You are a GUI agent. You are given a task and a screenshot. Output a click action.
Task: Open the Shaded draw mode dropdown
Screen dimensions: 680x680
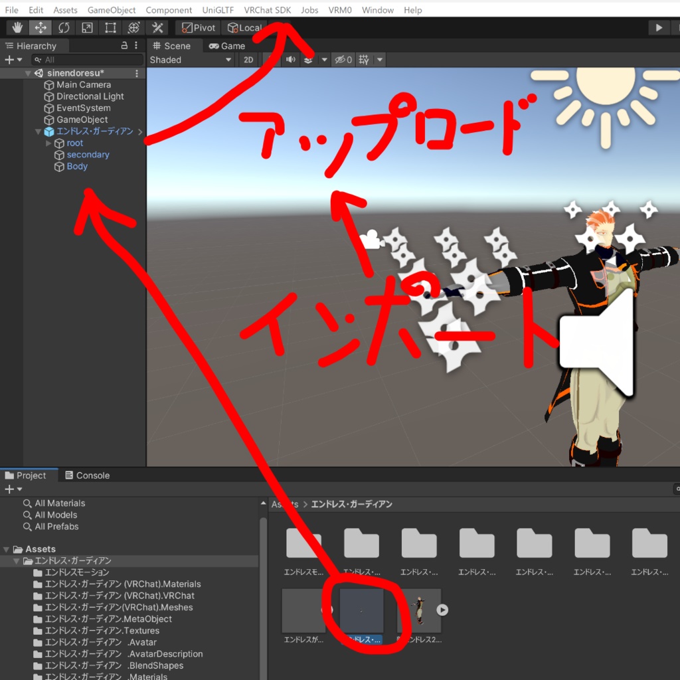coord(191,60)
